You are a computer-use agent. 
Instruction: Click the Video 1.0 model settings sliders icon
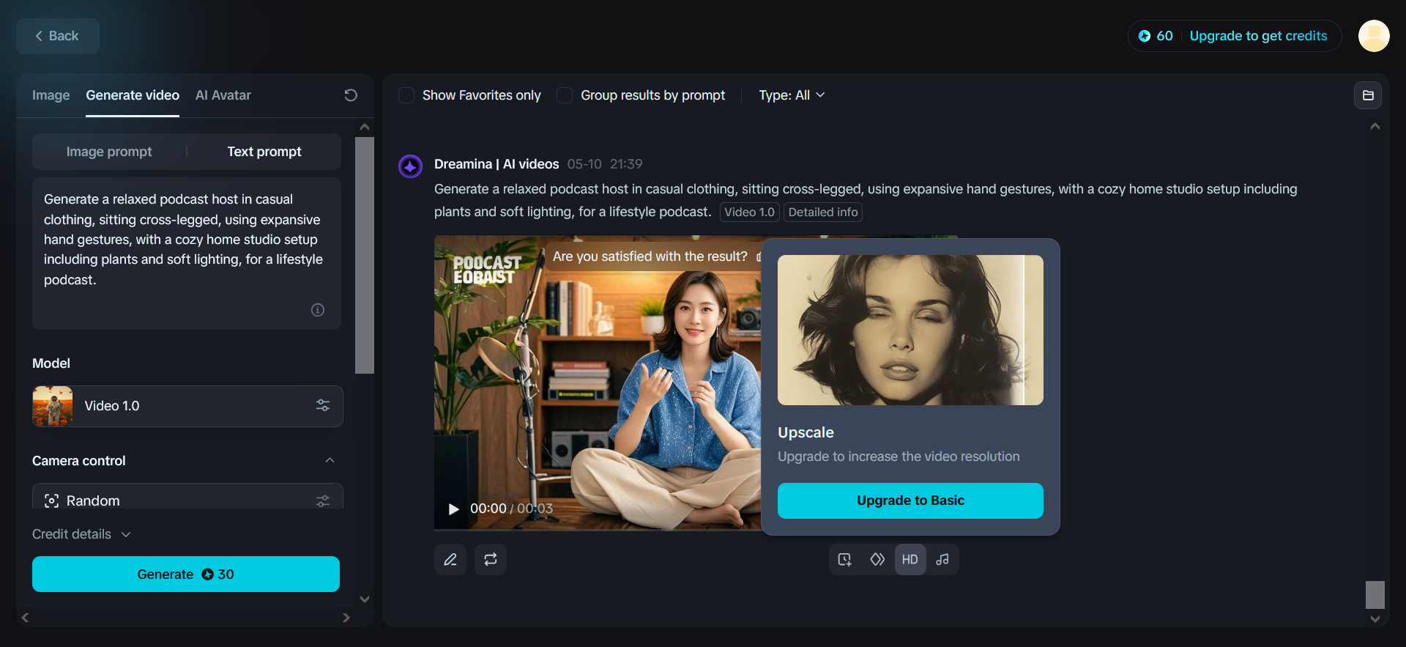click(323, 406)
